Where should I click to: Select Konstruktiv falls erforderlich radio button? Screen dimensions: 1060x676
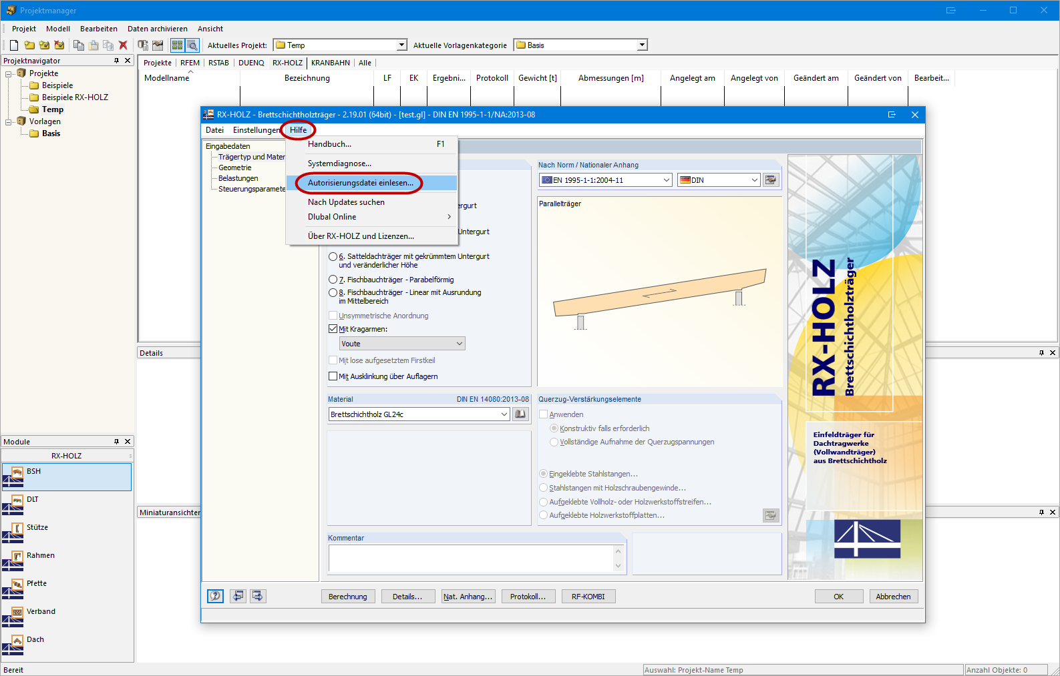coord(554,428)
